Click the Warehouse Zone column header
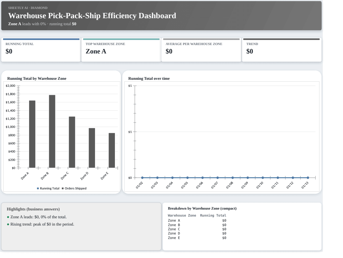Viewport: 343px width, 258px height. 182,215
